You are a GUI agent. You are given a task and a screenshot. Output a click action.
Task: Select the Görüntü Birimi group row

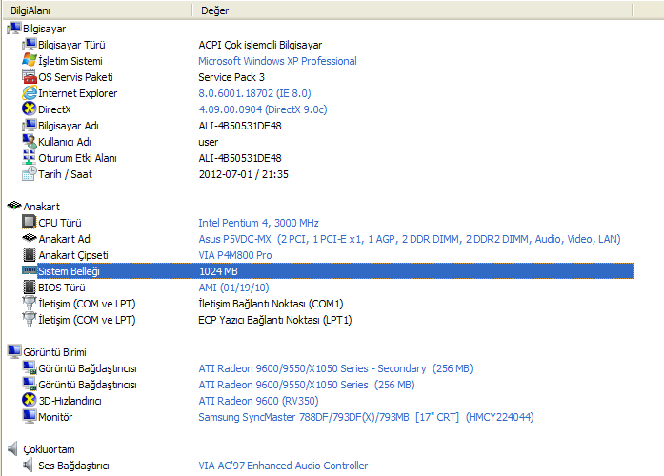54,352
